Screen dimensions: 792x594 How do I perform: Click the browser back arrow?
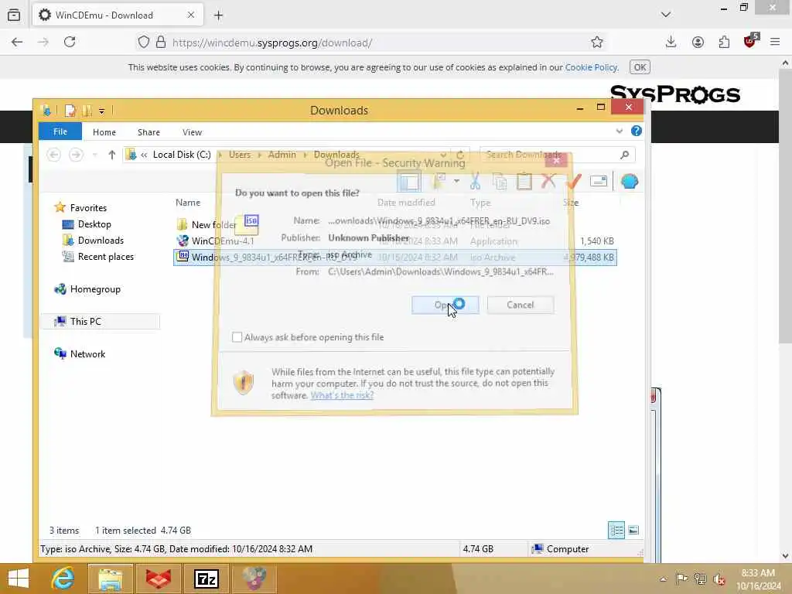tap(17, 43)
